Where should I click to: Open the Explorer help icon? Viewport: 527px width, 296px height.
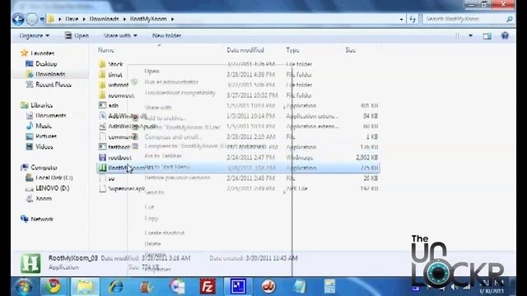(505, 35)
